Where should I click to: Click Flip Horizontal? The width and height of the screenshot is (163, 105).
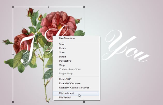pos(76,93)
